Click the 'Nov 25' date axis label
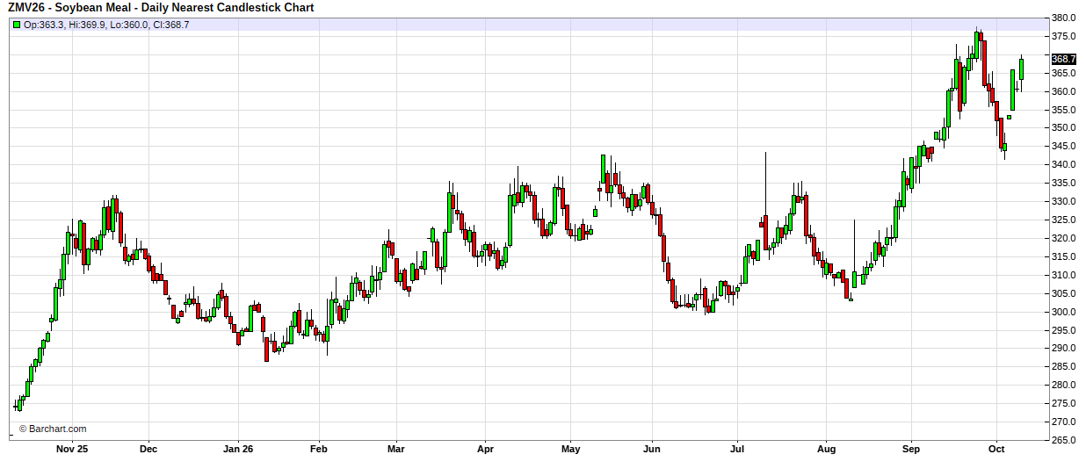1086x476 pixels. click(72, 449)
